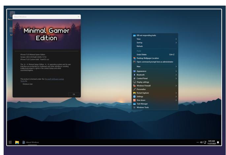Open command prompt here as administrator
Image resolution: width=226 pixels, height=155 pixels.
(x=155, y=62)
